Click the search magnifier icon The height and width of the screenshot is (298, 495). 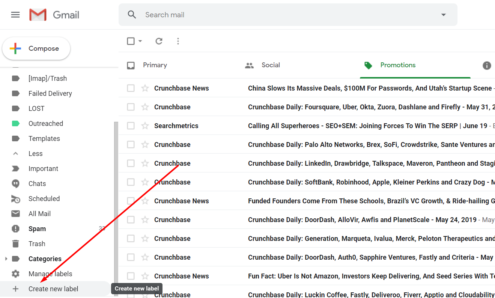coord(132,15)
